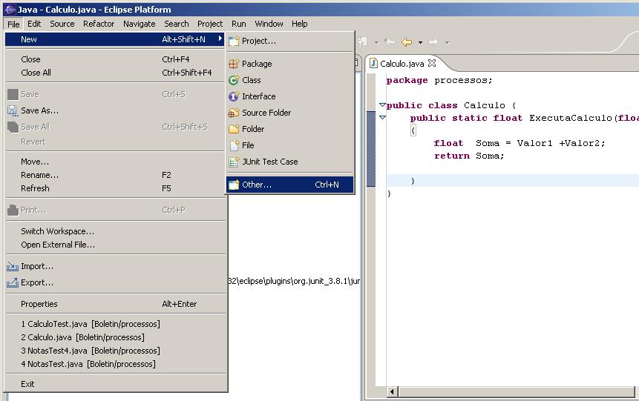Click the Import icon in File menu
This screenshot has width=639, height=401.
pos(13,267)
